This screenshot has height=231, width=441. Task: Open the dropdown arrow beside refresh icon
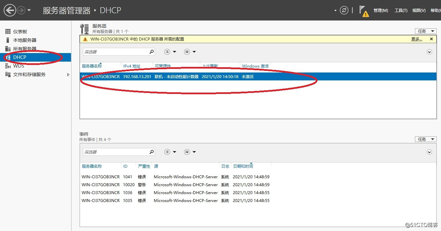click(x=335, y=11)
